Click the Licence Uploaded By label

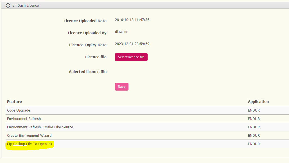87,33
